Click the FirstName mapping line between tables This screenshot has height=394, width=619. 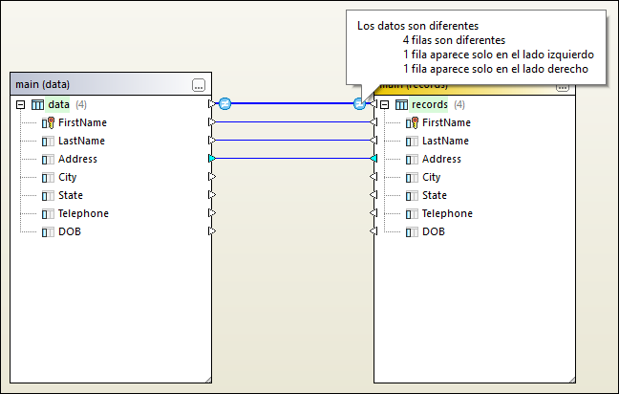pos(292,122)
